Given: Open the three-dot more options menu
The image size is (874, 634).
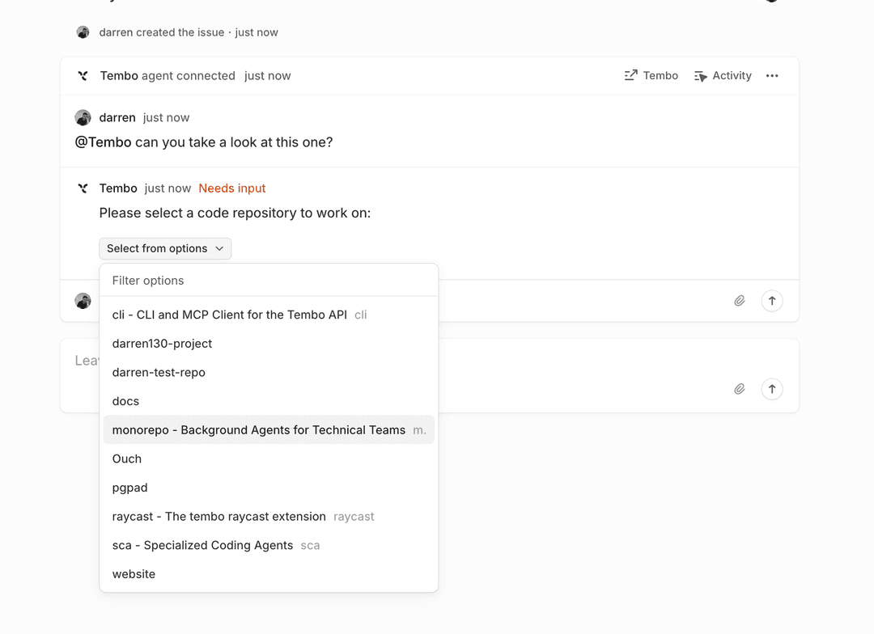Looking at the screenshot, I should click(x=772, y=76).
